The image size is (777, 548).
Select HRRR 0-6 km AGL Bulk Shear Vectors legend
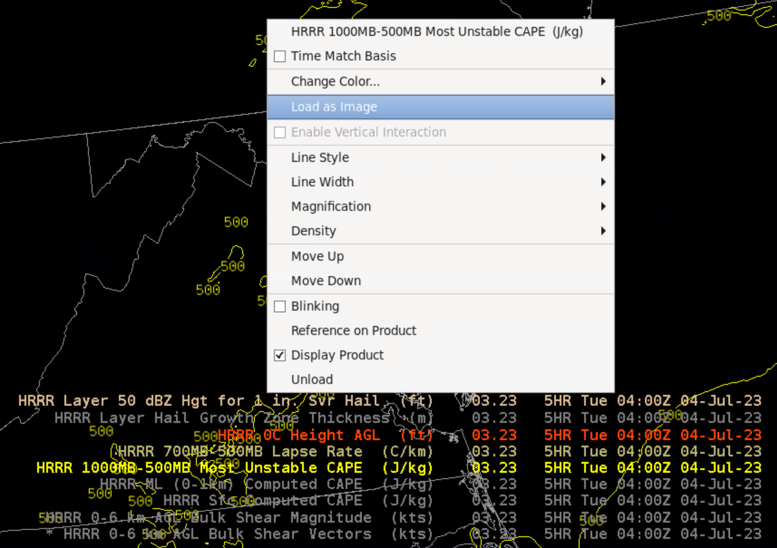[403, 534]
